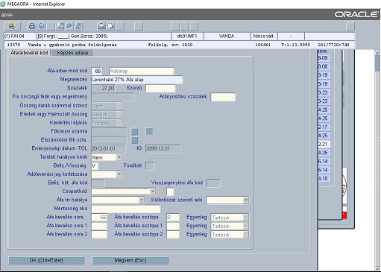The width and height of the screenshot is (381, 272).
Task: Click lookup square beside Elszámolási fők. szla.
Action: click(x=134, y=140)
